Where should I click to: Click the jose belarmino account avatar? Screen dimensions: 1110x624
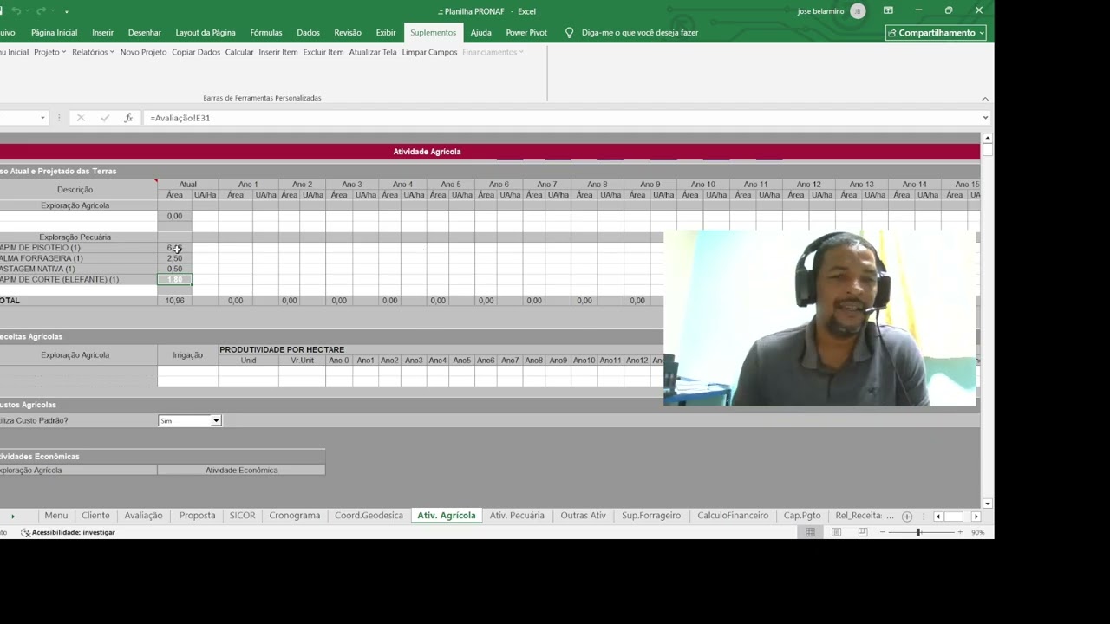click(x=858, y=11)
